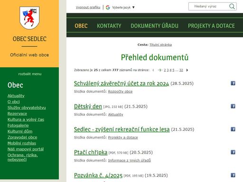Share Schválený závěrečný účet on Facebook
This screenshot has height=182, width=243.
[233, 83]
